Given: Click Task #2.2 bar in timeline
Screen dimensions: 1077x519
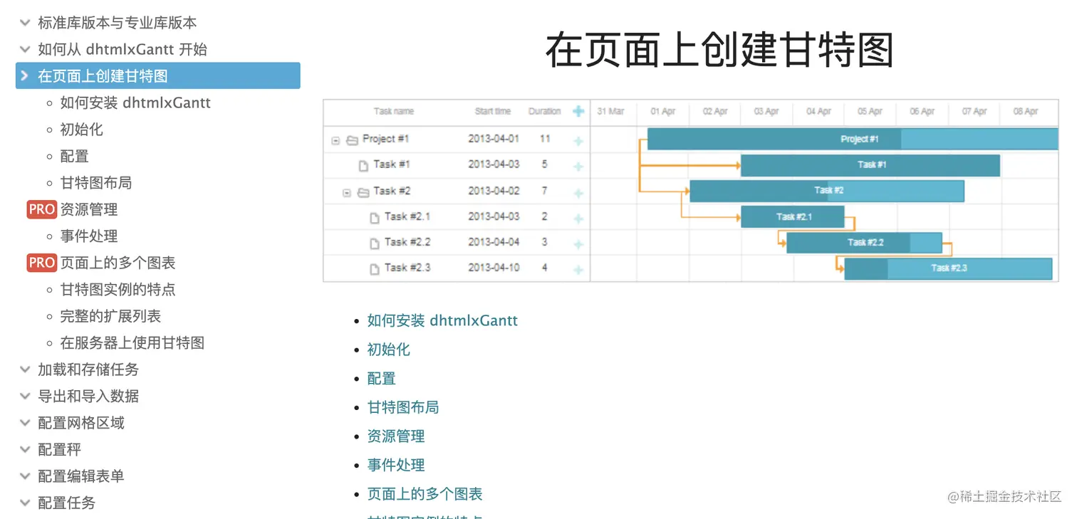Looking at the screenshot, I should tap(865, 243).
